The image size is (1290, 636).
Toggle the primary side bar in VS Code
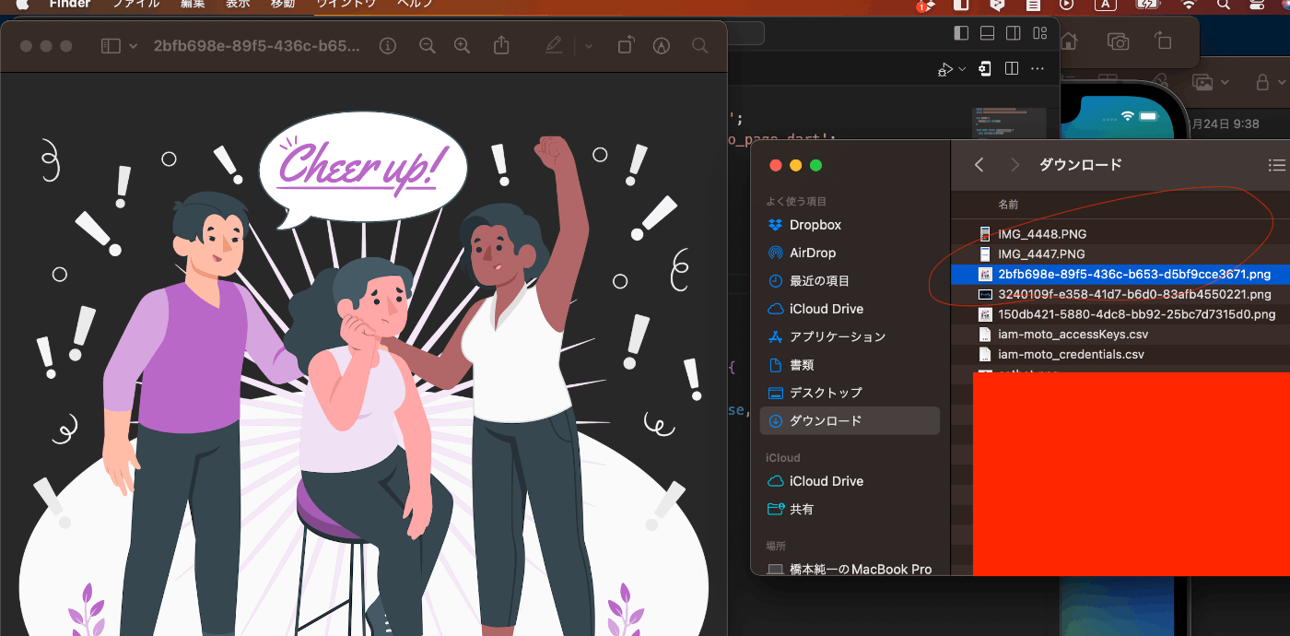tap(962, 33)
